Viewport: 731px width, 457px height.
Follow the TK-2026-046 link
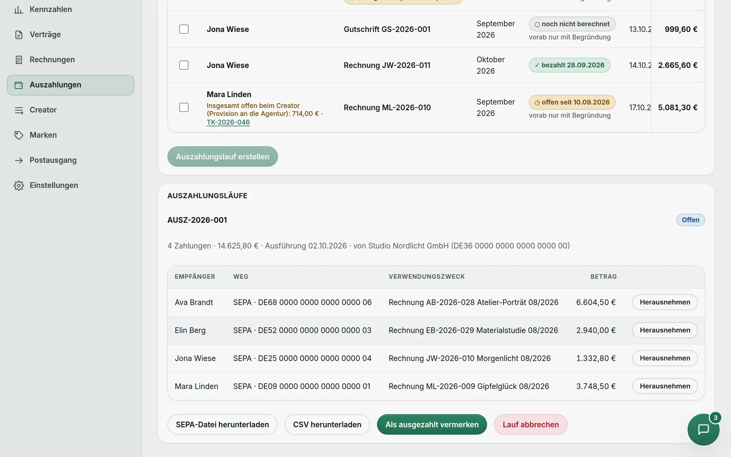pyautogui.click(x=228, y=122)
